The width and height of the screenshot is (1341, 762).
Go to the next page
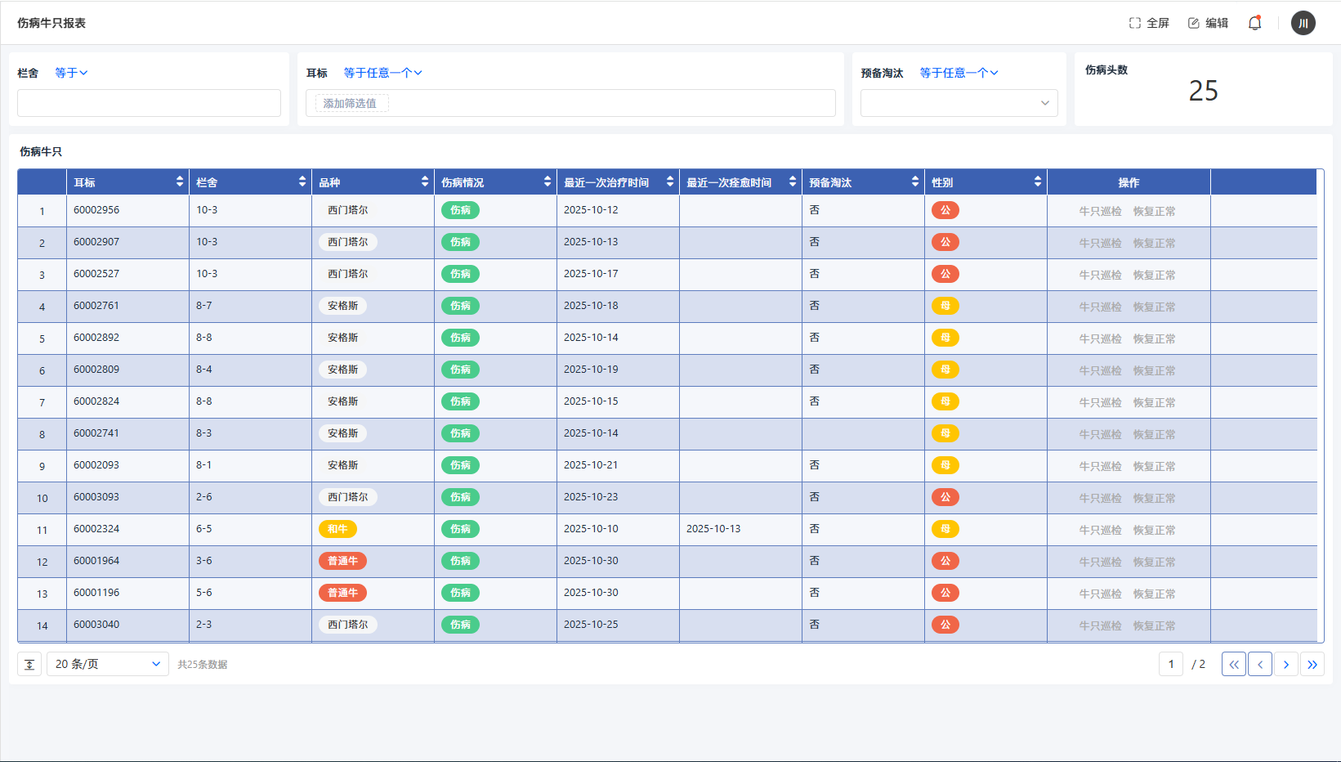coord(1285,665)
